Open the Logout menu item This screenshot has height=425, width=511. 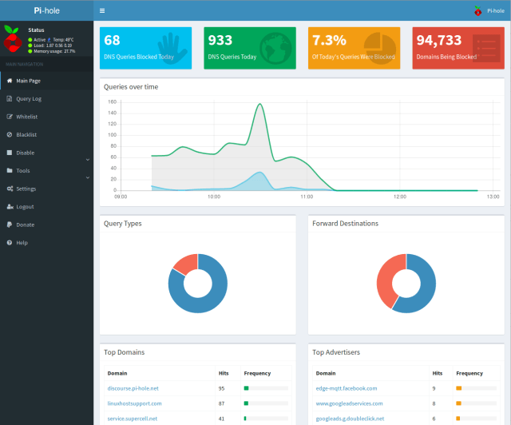(x=25, y=207)
